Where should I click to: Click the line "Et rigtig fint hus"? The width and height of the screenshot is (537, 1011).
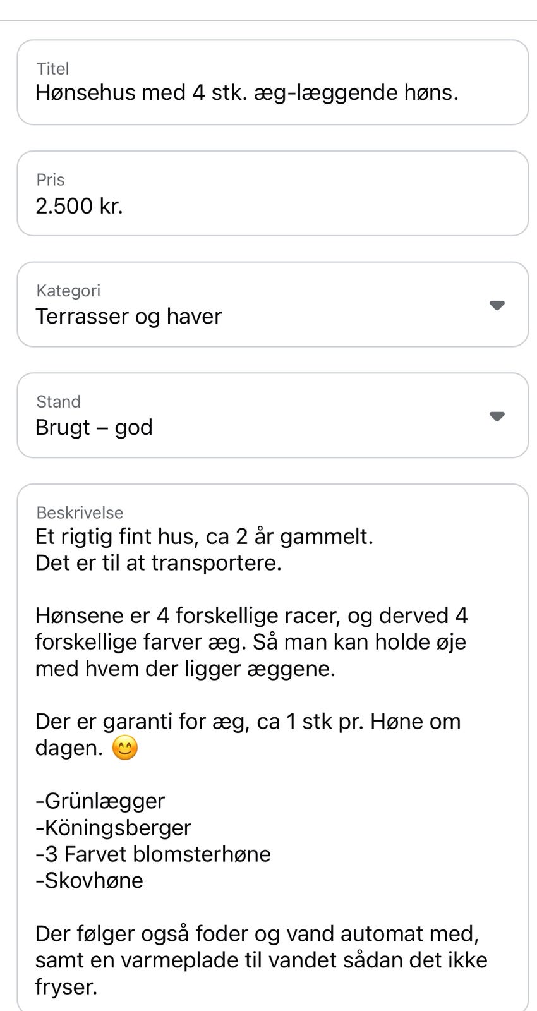click(204, 536)
